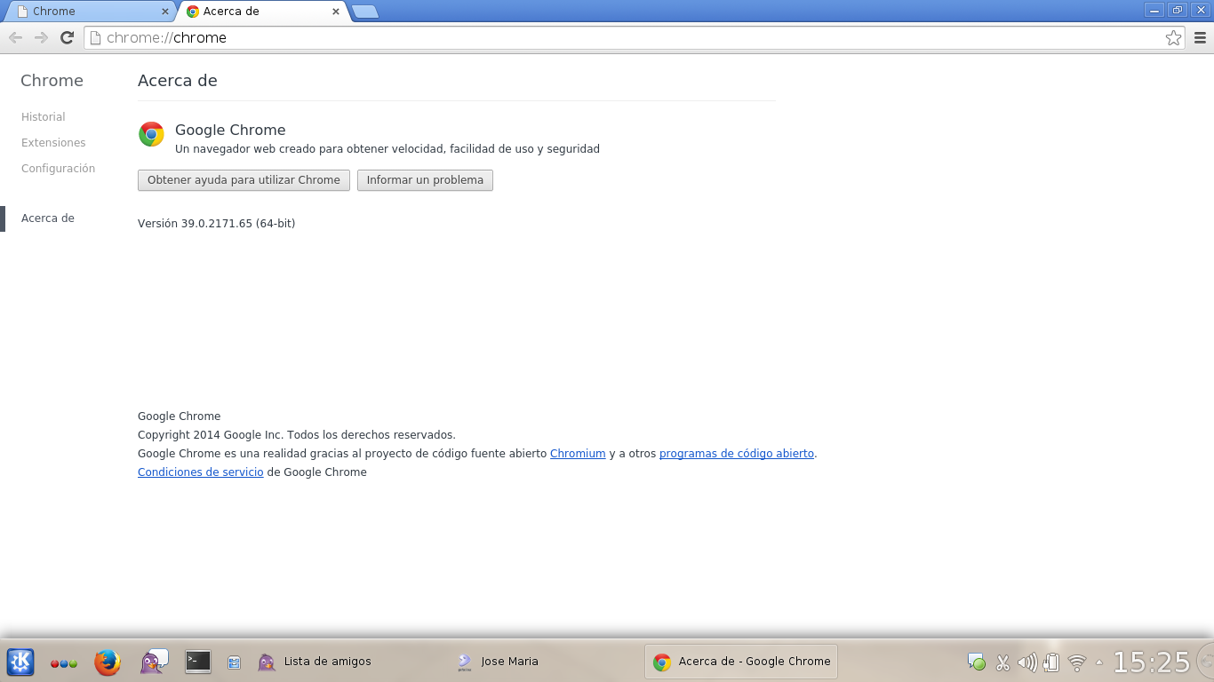
Task: Launch Firefox from the panel
Action: [x=108, y=662]
